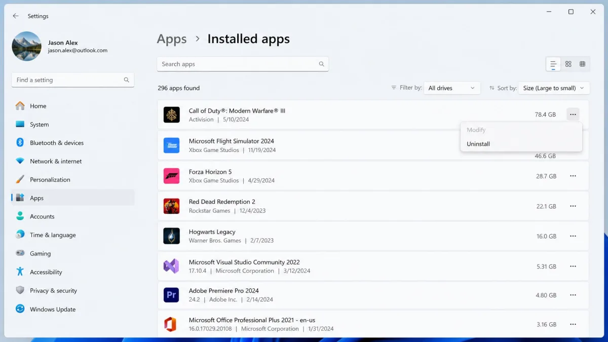
Task: Open Jason Alex profile picture
Action: [26, 46]
